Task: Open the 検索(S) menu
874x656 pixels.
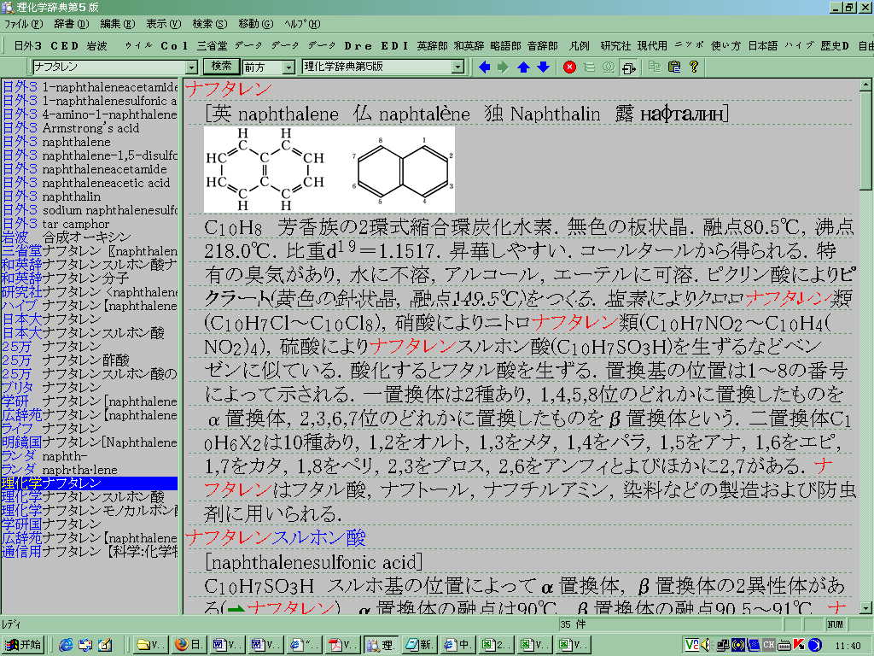Action: [210, 24]
